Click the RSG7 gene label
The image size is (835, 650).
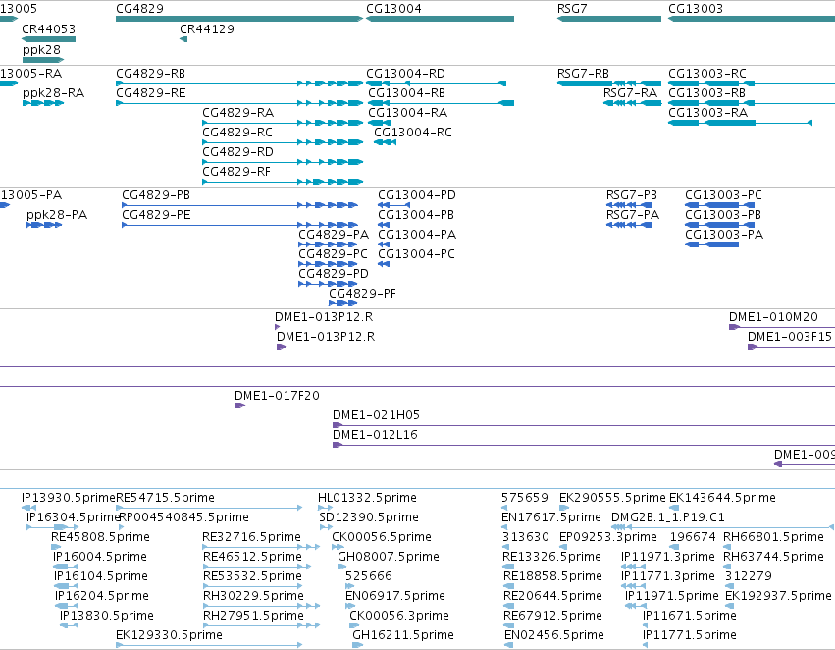[x=572, y=9]
